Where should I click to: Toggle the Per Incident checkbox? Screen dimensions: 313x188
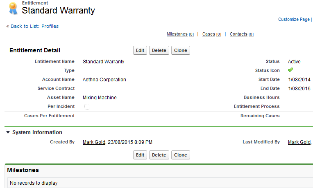tap(86, 107)
